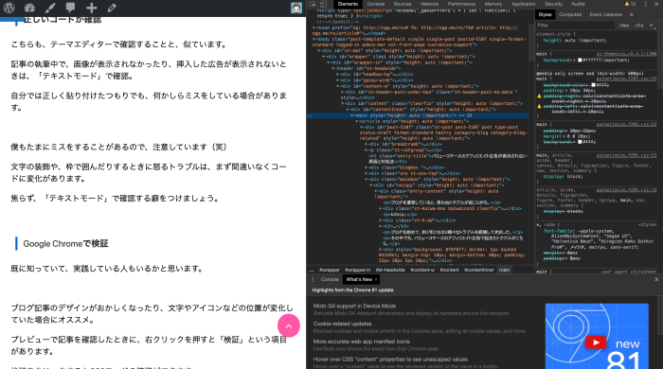Expand the head element node
This screenshot has width=663, height=369.
pyautogui.click(x=314, y=27)
